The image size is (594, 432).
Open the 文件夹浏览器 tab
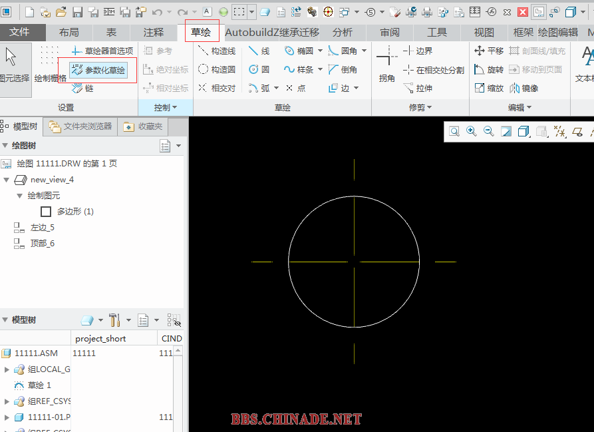(80, 126)
